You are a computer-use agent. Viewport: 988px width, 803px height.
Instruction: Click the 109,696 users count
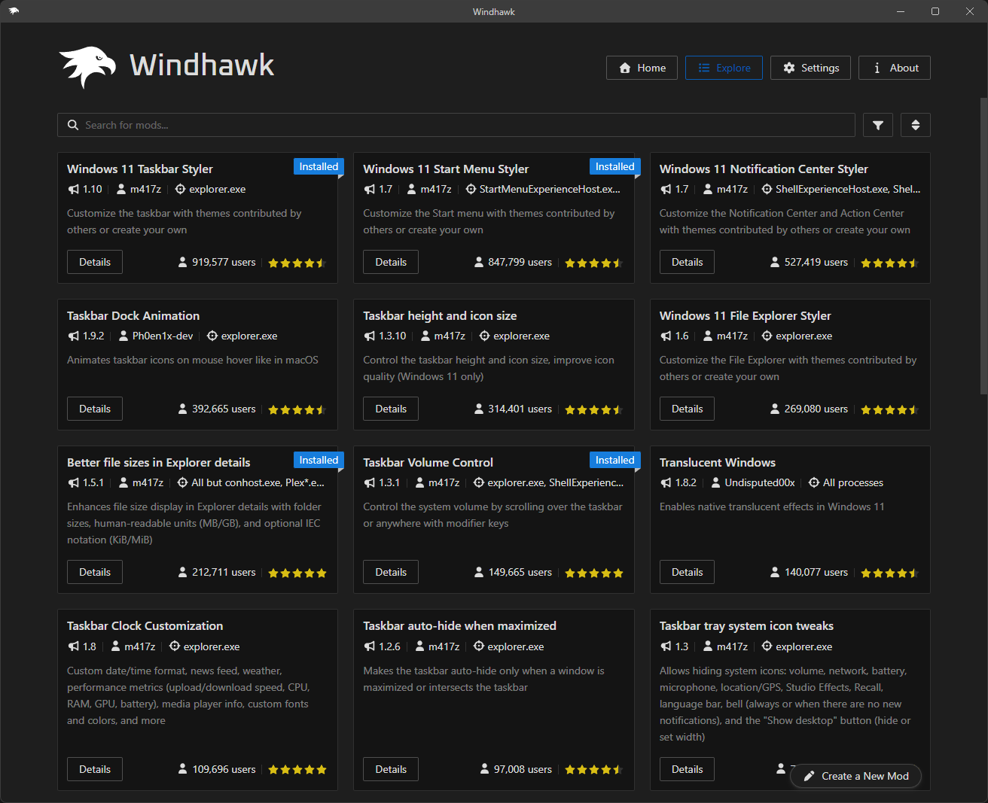pyautogui.click(x=224, y=769)
